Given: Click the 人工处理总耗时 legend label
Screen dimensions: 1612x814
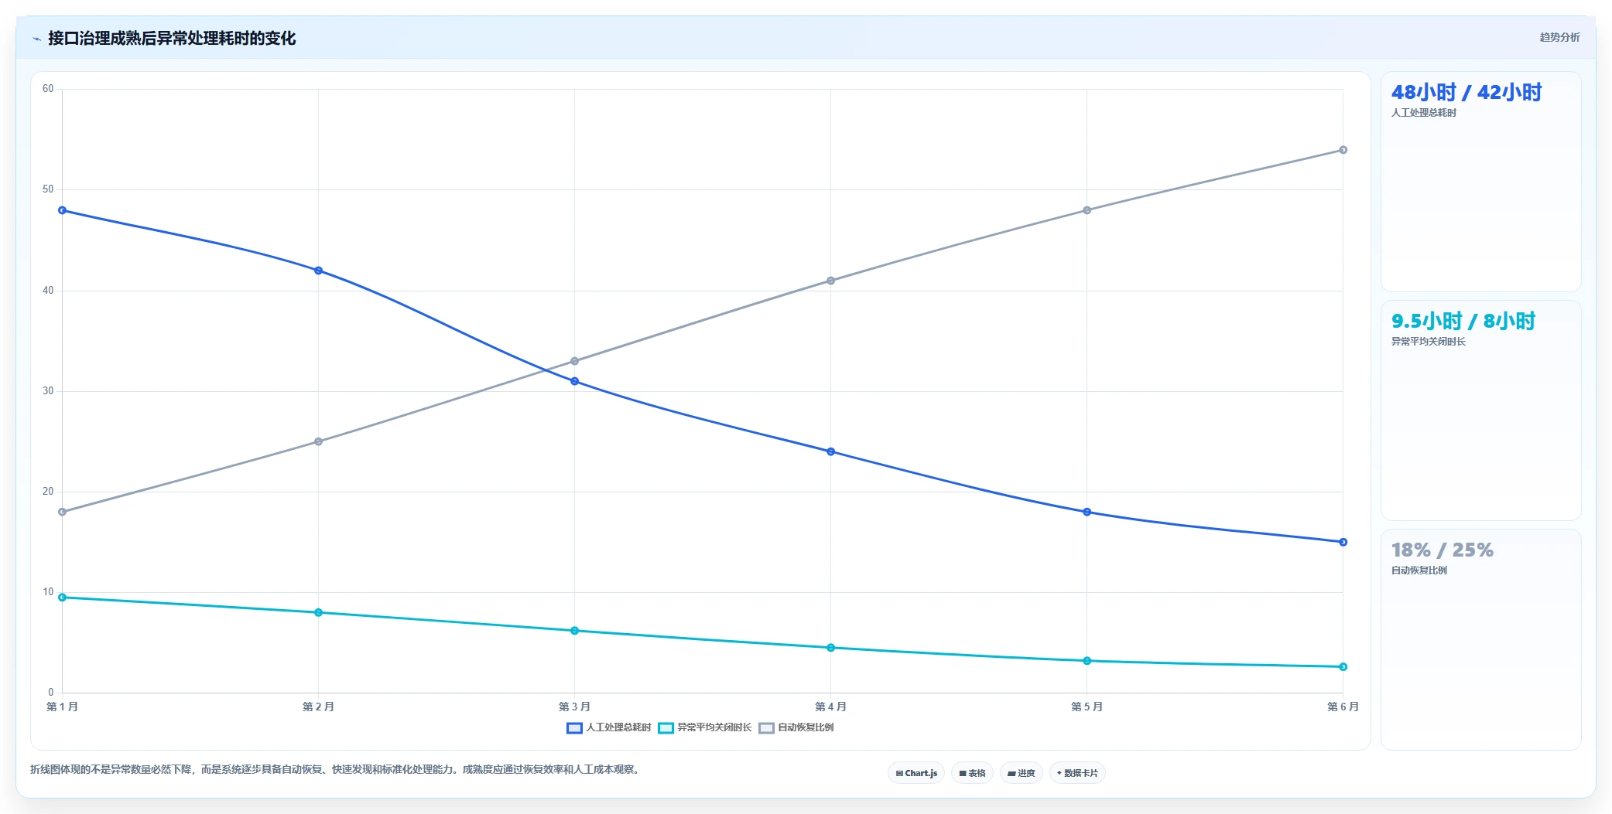Looking at the screenshot, I should coord(618,727).
